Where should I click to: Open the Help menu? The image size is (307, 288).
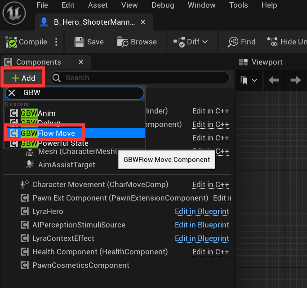(269, 5)
